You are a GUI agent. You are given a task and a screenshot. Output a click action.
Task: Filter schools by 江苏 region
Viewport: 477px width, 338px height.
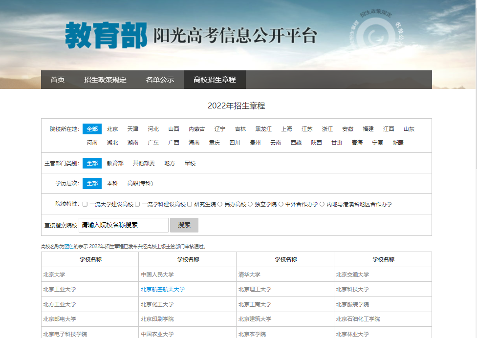click(306, 129)
